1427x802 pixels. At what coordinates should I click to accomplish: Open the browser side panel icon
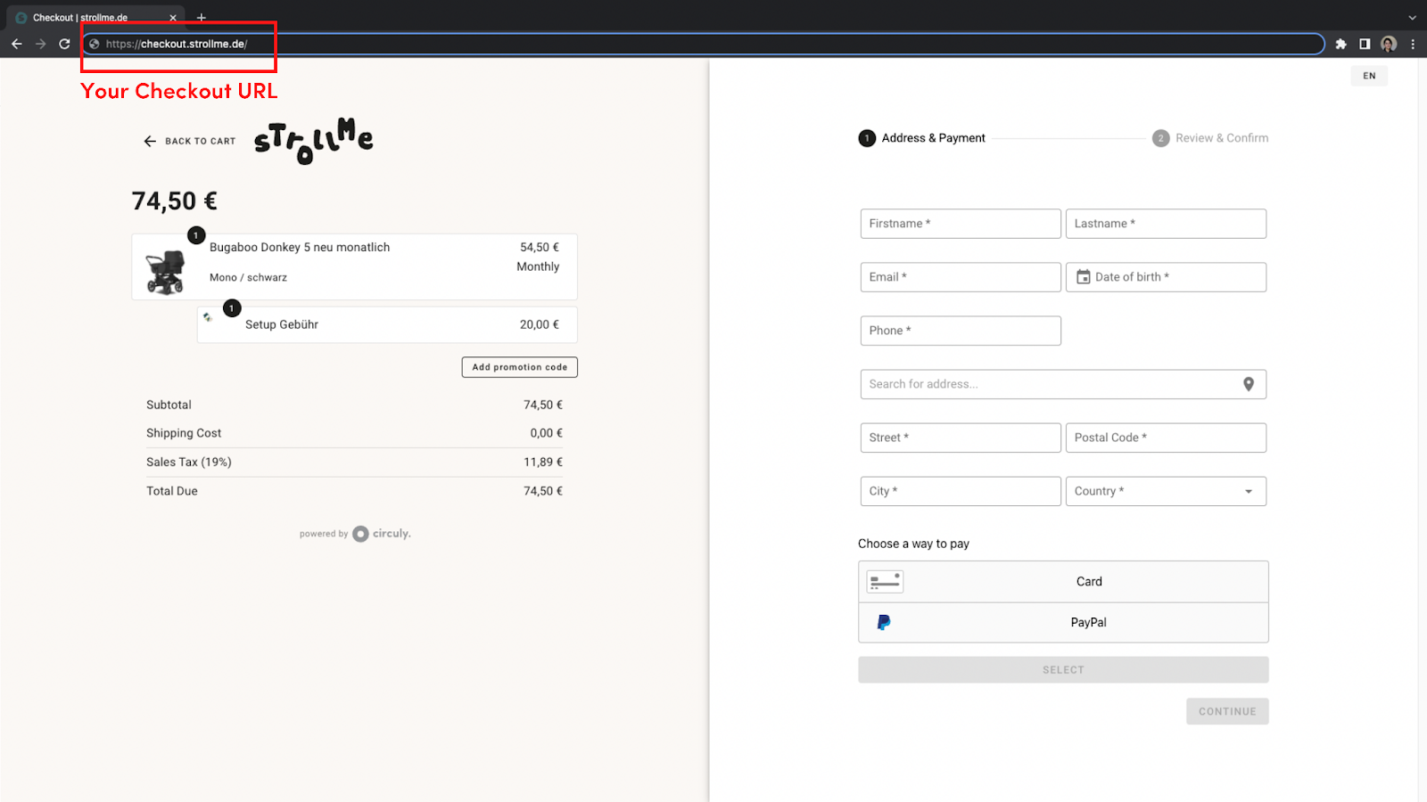click(x=1365, y=44)
